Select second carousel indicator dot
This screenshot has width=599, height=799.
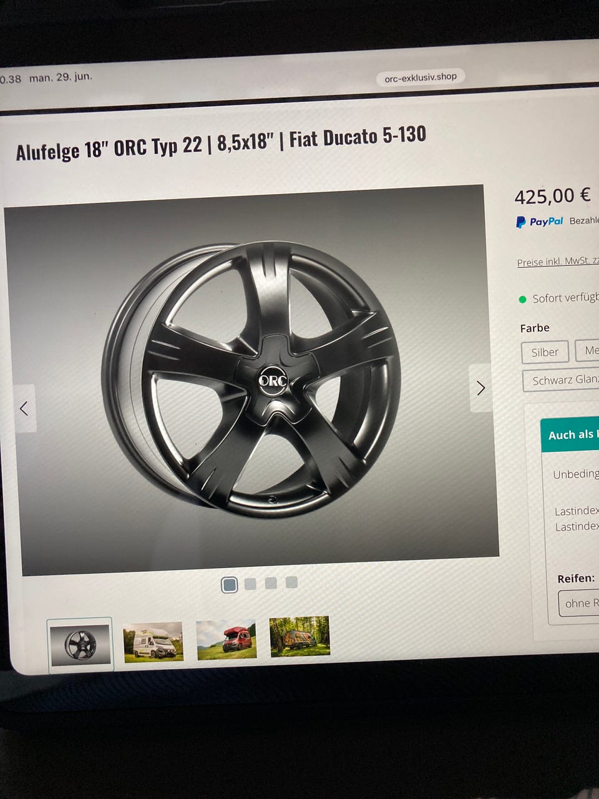(x=250, y=584)
